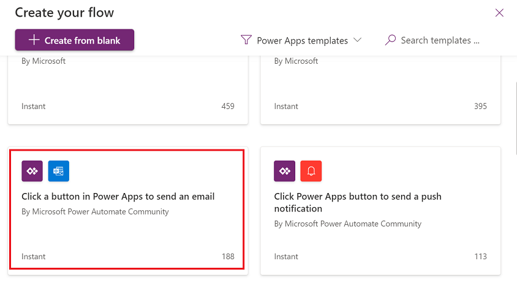
Task: Click the chevron next to Power Apps templates
Action: pyautogui.click(x=357, y=40)
